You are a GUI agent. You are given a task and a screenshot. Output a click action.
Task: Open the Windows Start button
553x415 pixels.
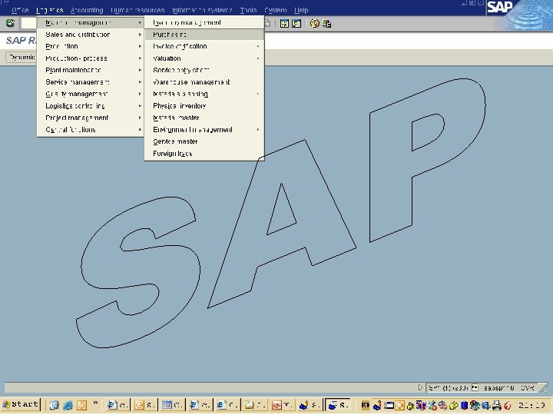21,404
